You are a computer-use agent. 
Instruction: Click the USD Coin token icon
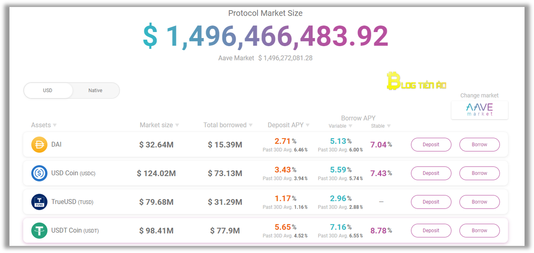pos(40,173)
